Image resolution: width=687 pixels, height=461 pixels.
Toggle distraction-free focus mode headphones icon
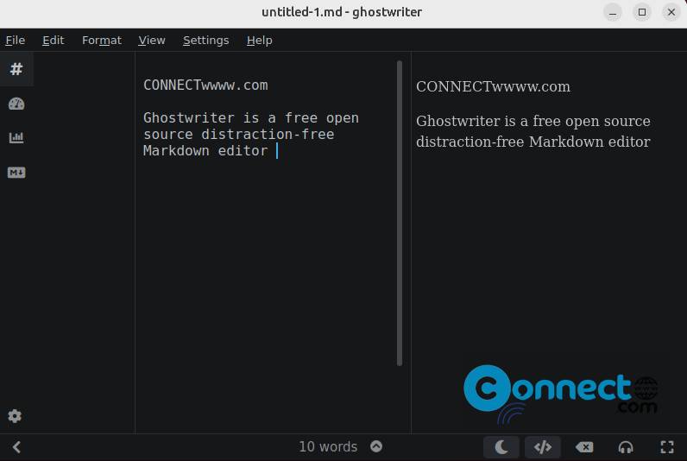pyautogui.click(x=625, y=447)
